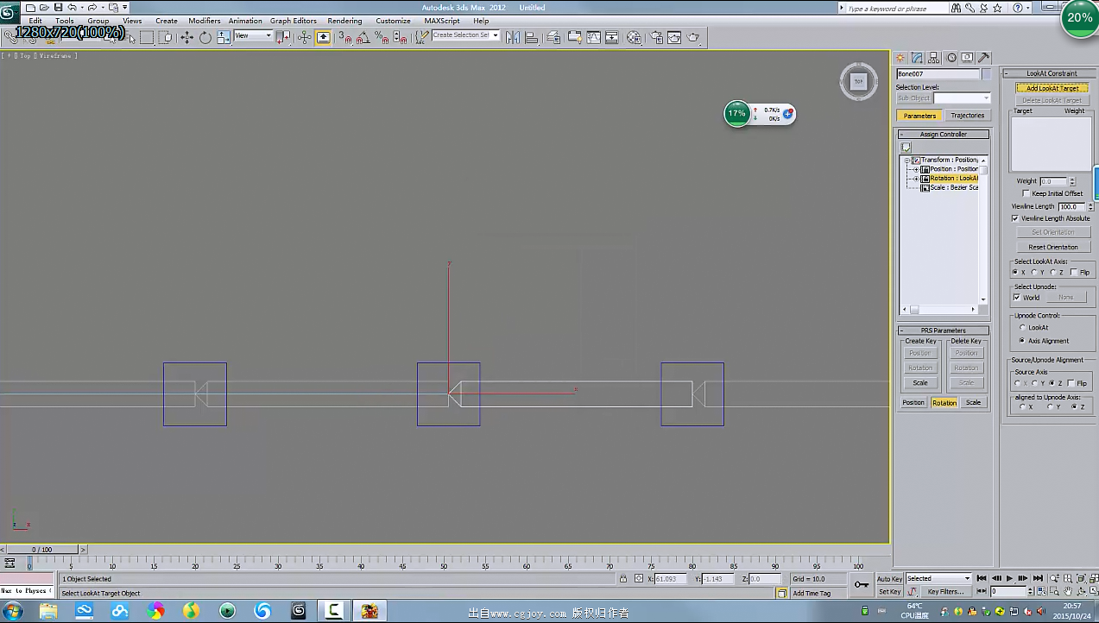This screenshot has height=623, width=1099.
Task: Select the Y LookAt Axis radio button
Action: click(x=1034, y=273)
